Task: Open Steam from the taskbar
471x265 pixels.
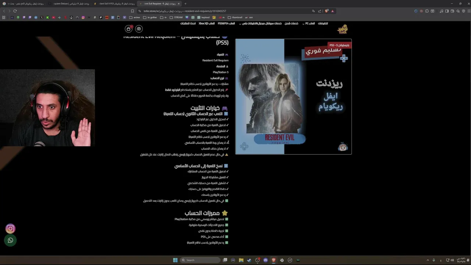Action: [249, 260]
